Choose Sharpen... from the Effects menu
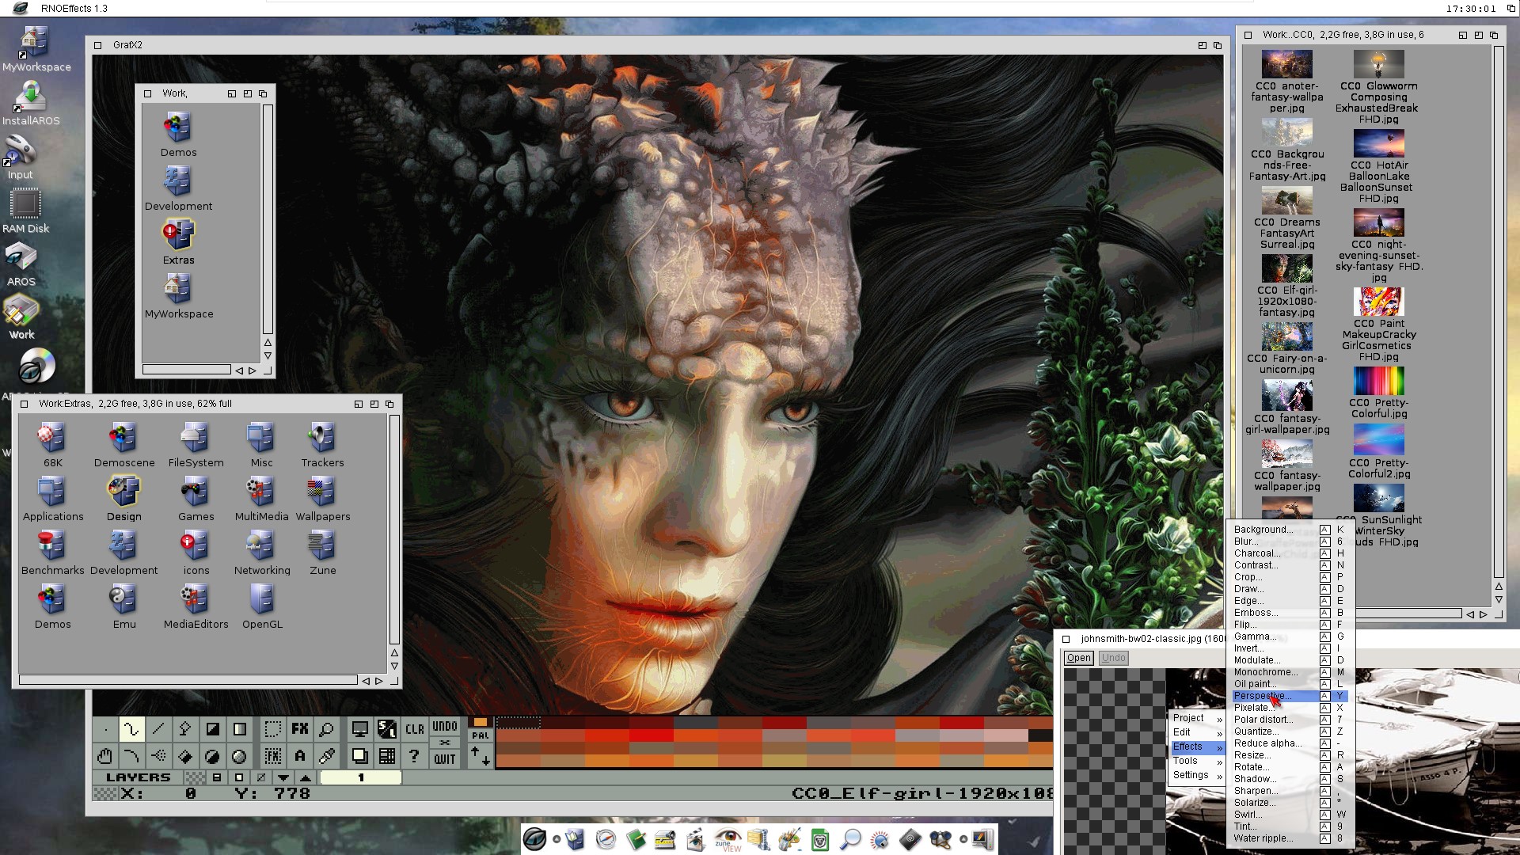The height and width of the screenshot is (855, 1520). click(1290, 791)
